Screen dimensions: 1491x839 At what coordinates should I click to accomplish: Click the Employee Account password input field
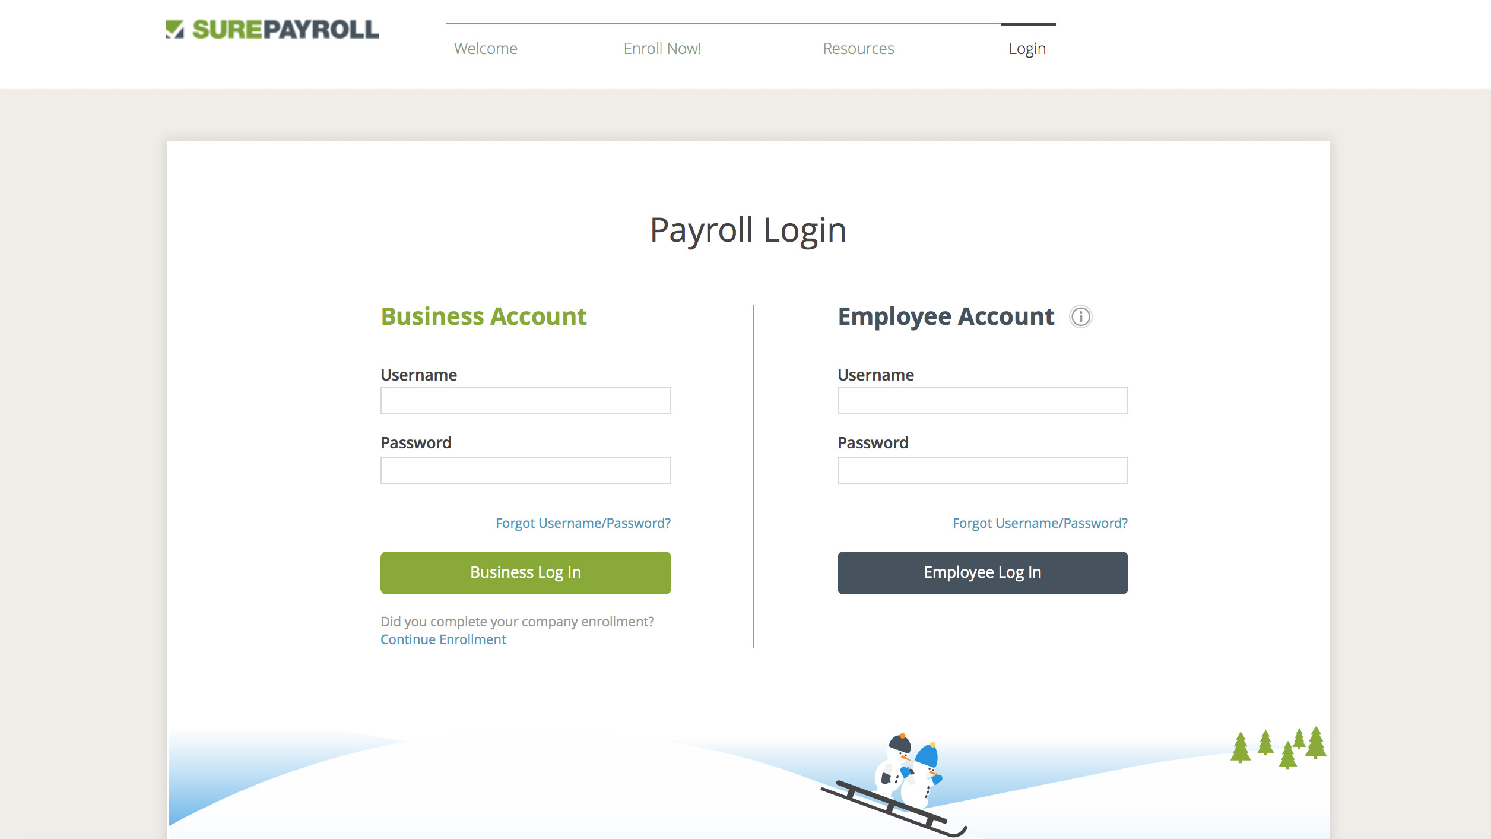point(982,469)
